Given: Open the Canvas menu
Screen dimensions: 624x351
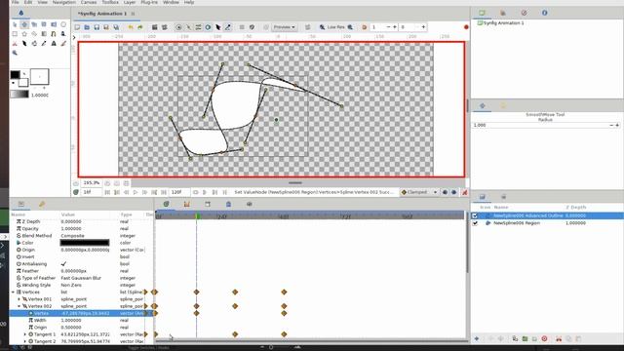Looking at the screenshot, I should point(89,2).
